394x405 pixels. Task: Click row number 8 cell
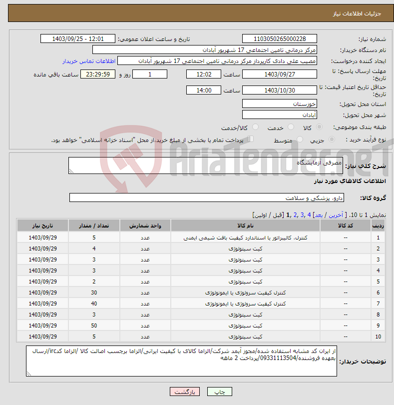click(378, 314)
